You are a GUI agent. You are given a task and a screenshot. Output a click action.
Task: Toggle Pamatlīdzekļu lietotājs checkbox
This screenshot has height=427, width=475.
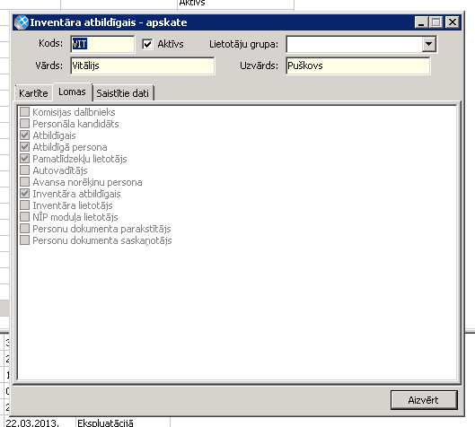[24, 158]
